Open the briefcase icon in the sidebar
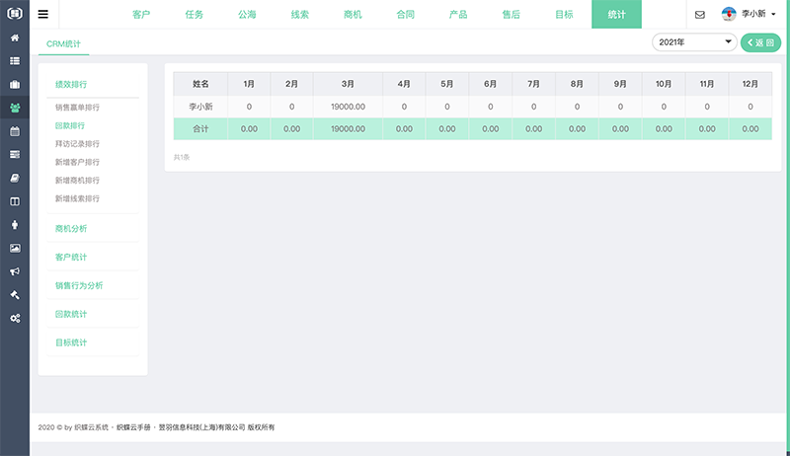The image size is (790, 456). coord(15,84)
